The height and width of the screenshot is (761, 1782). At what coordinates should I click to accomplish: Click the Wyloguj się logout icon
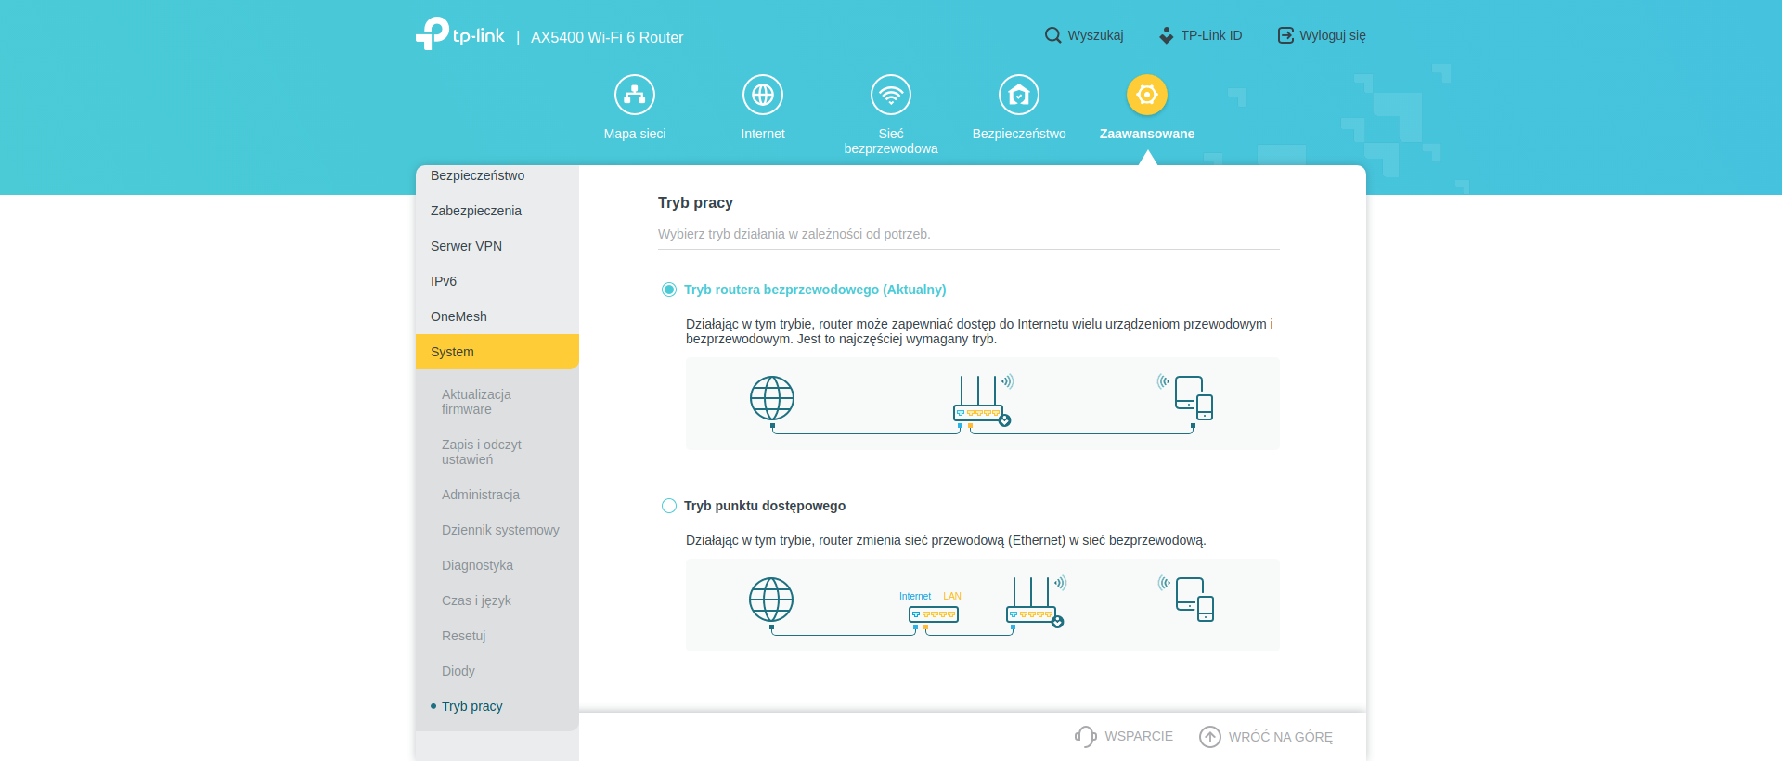pos(1285,35)
